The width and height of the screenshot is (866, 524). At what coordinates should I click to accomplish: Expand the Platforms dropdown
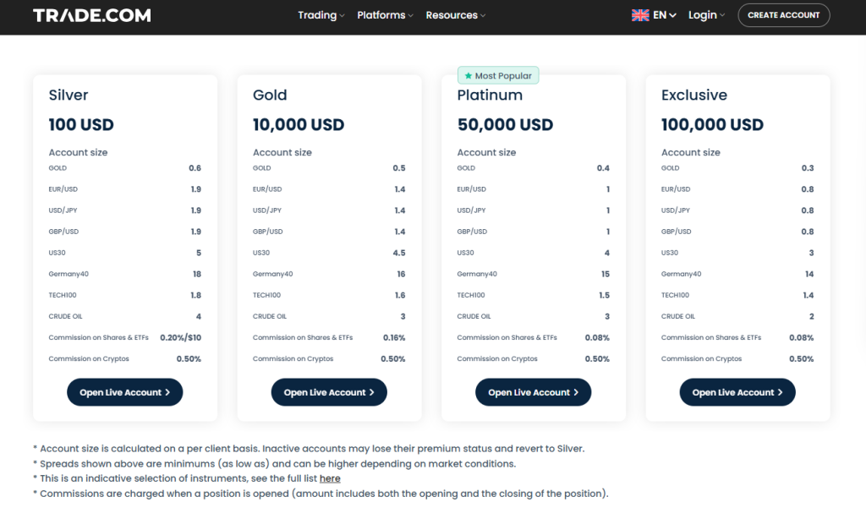pyautogui.click(x=385, y=14)
